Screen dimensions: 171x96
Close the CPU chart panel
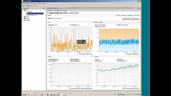tap(92, 22)
